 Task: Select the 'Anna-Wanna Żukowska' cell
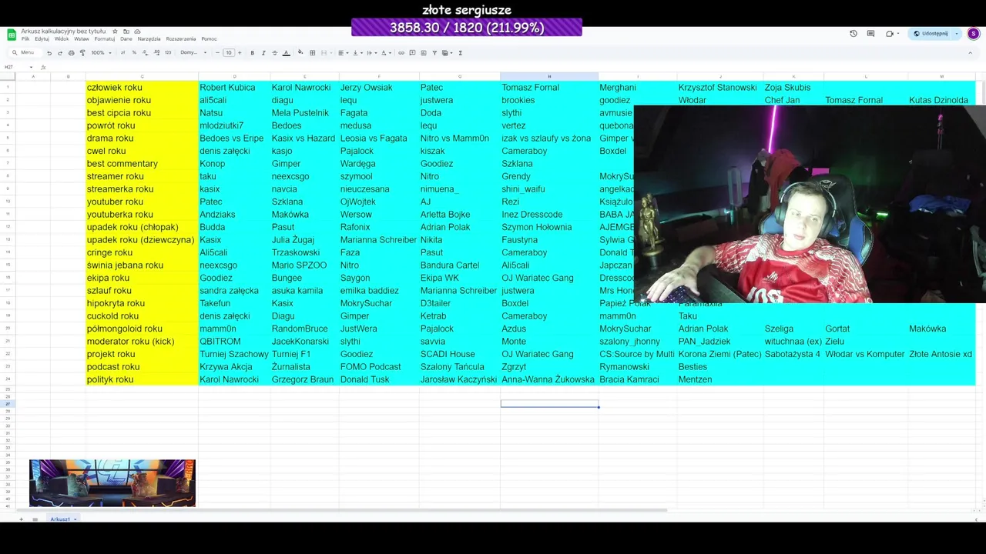tap(549, 379)
